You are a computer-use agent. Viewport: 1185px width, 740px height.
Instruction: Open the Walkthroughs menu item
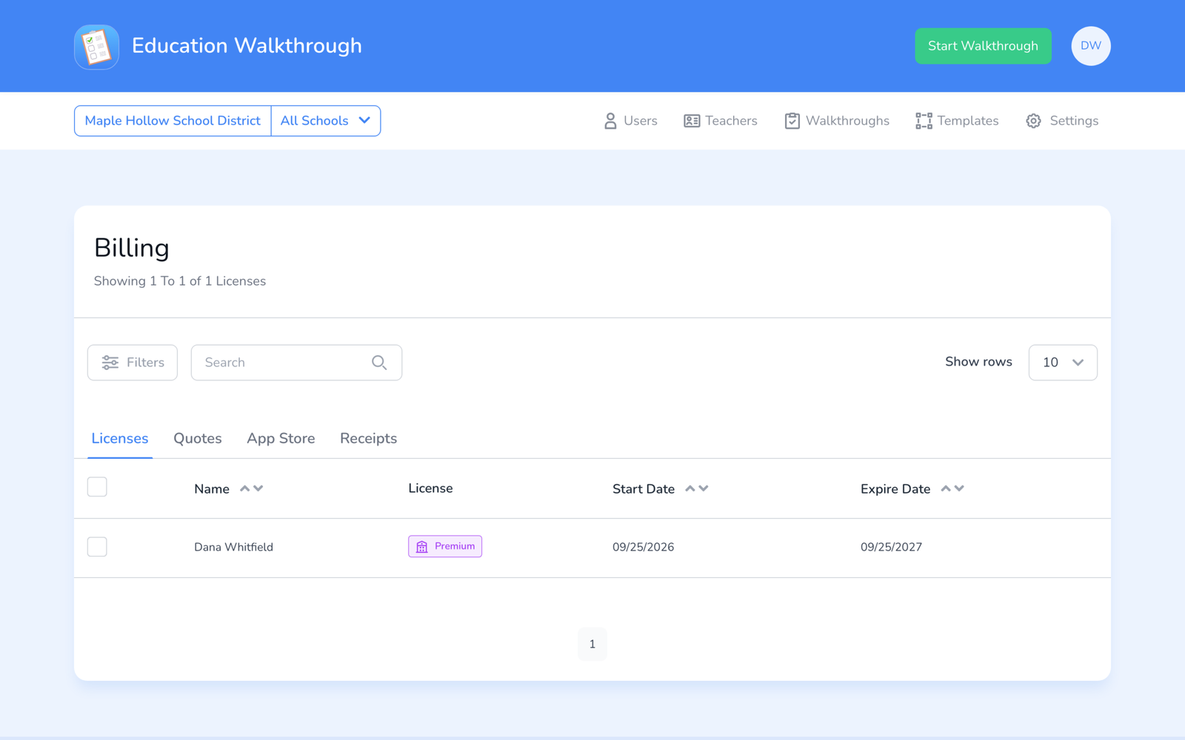point(837,121)
